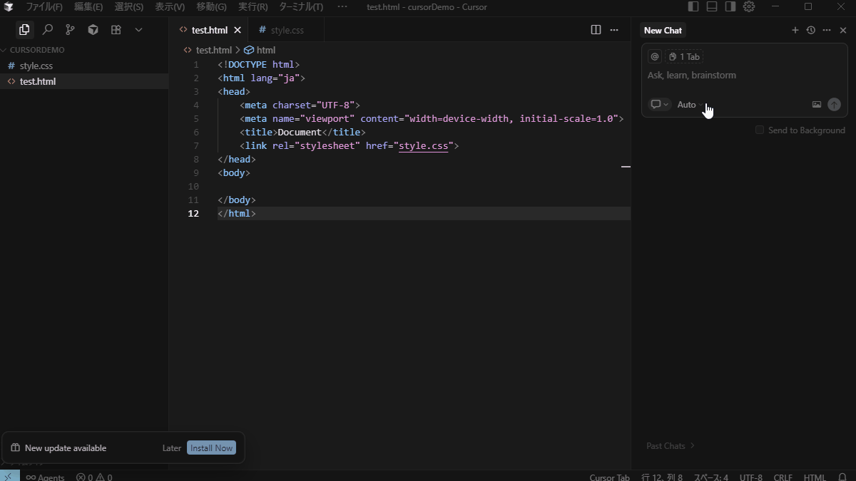The image size is (856, 481).
Task: Expand the additional sidebar views chevron
Action: click(x=138, y=30)
